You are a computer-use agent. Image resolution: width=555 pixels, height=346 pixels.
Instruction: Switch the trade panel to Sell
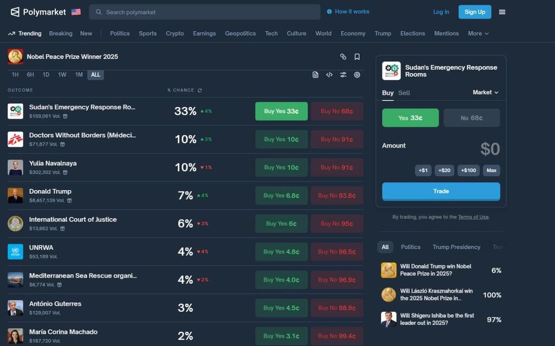(x=404, y=93)
